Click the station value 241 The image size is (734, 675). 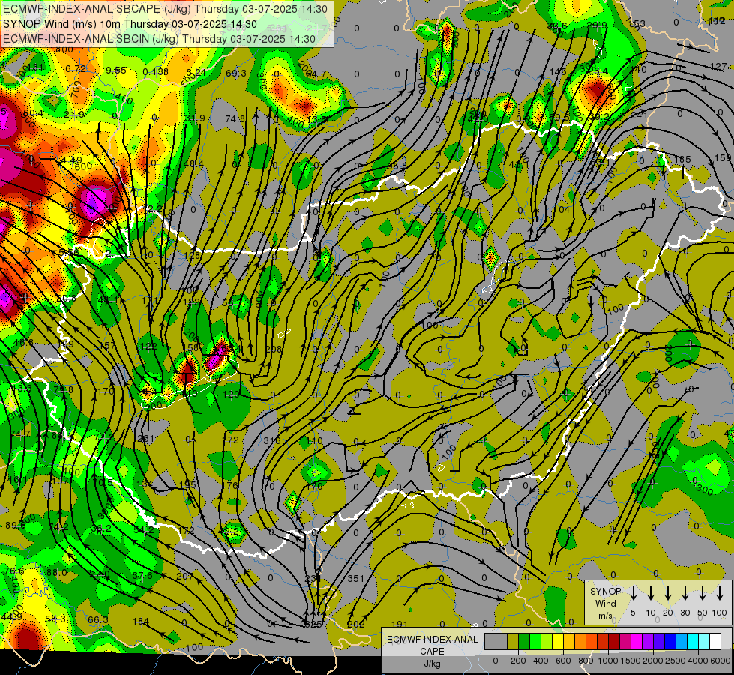click(639, 115)
